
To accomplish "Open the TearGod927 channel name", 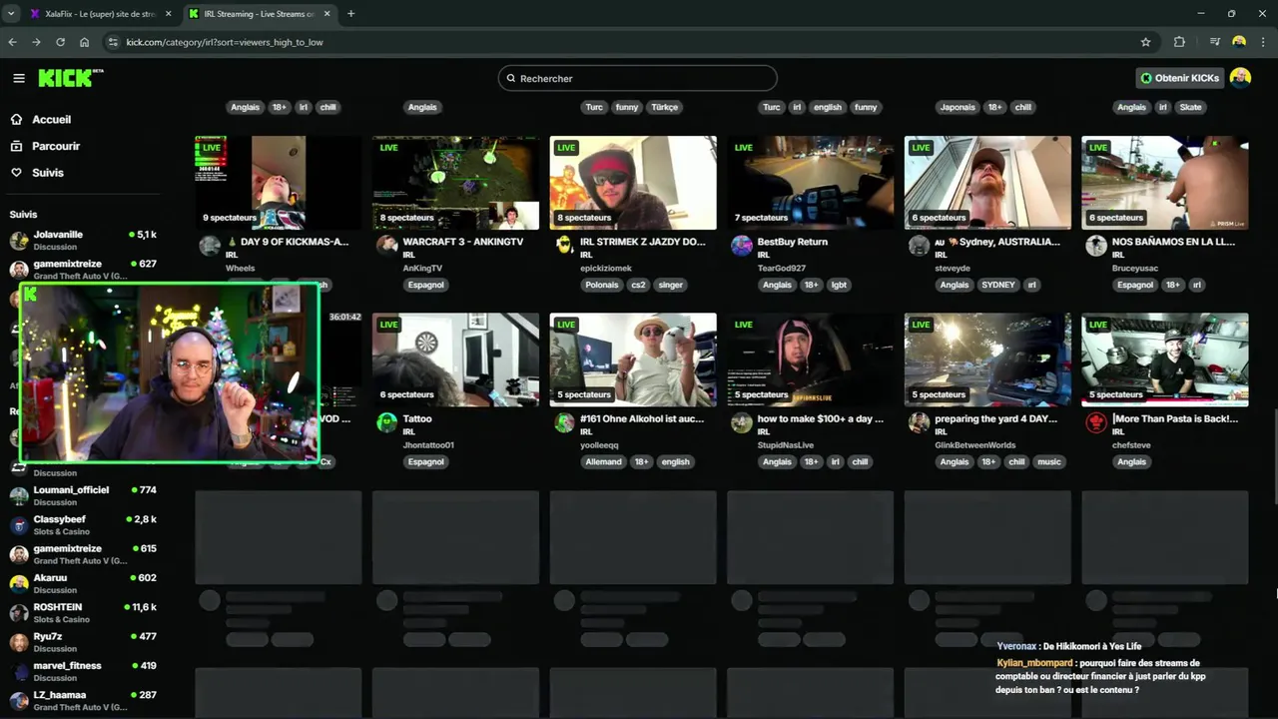I will tap(782, 268).
